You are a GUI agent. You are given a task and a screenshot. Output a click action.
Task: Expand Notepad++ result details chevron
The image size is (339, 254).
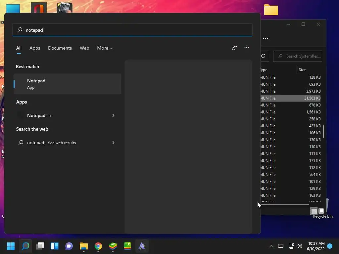coord(113,115)
